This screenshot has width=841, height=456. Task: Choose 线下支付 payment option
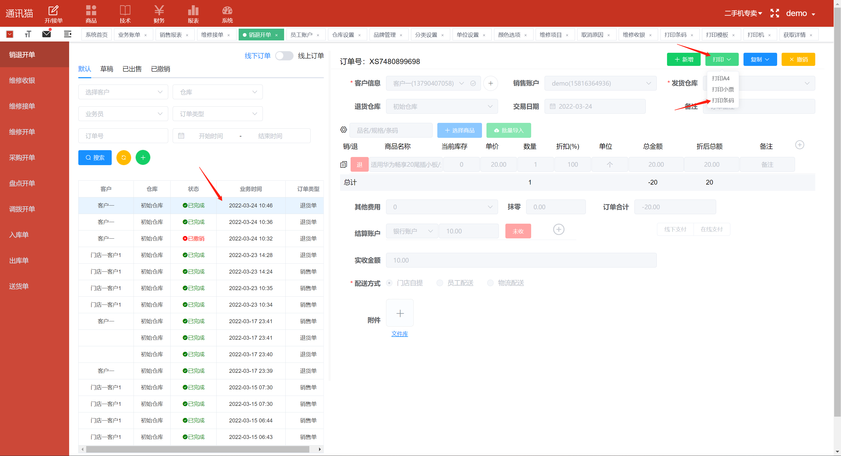click(675, 229)
